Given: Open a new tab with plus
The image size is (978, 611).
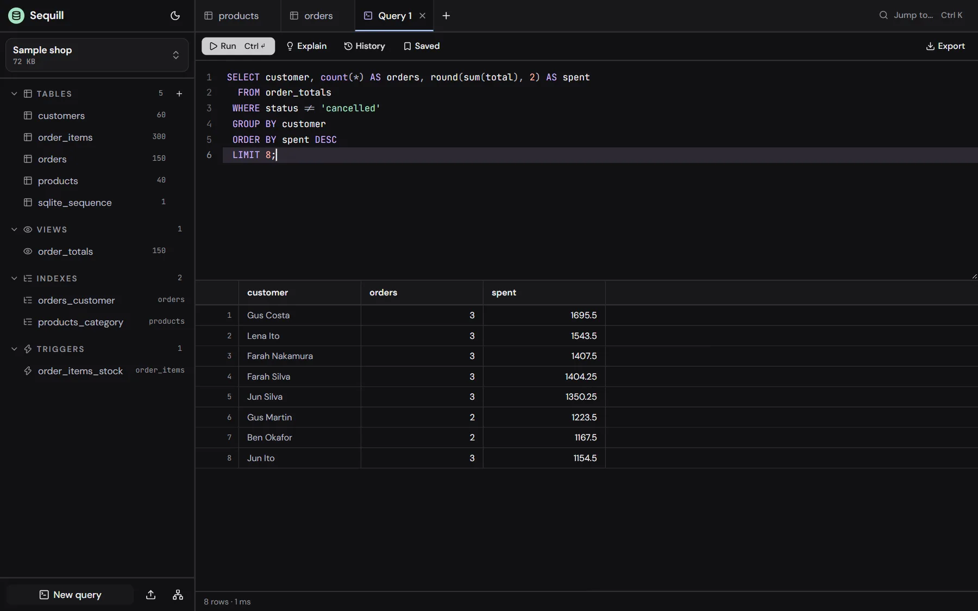Looking at the screenshot, I should pyautogui.click(x=446, y=16).
